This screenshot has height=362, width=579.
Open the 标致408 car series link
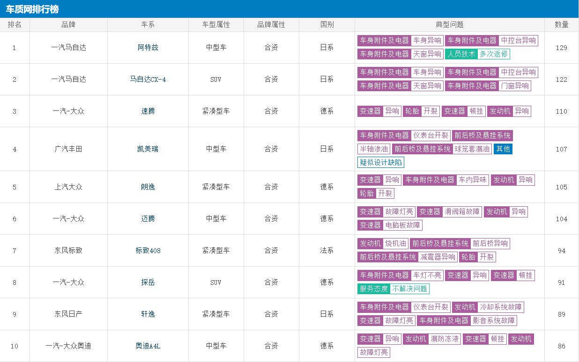point(148,251)
